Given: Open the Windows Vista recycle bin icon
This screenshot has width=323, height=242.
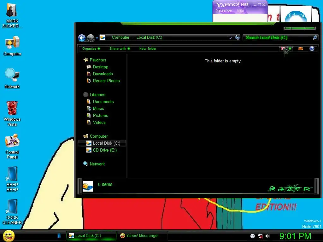Looking at the screenshot, I should (12, 113).
